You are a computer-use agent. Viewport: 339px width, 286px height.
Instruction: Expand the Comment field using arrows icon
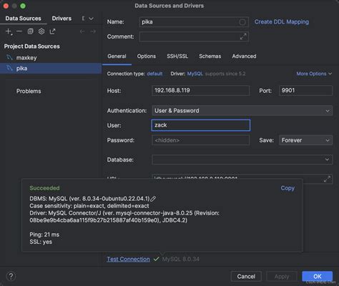243,36
